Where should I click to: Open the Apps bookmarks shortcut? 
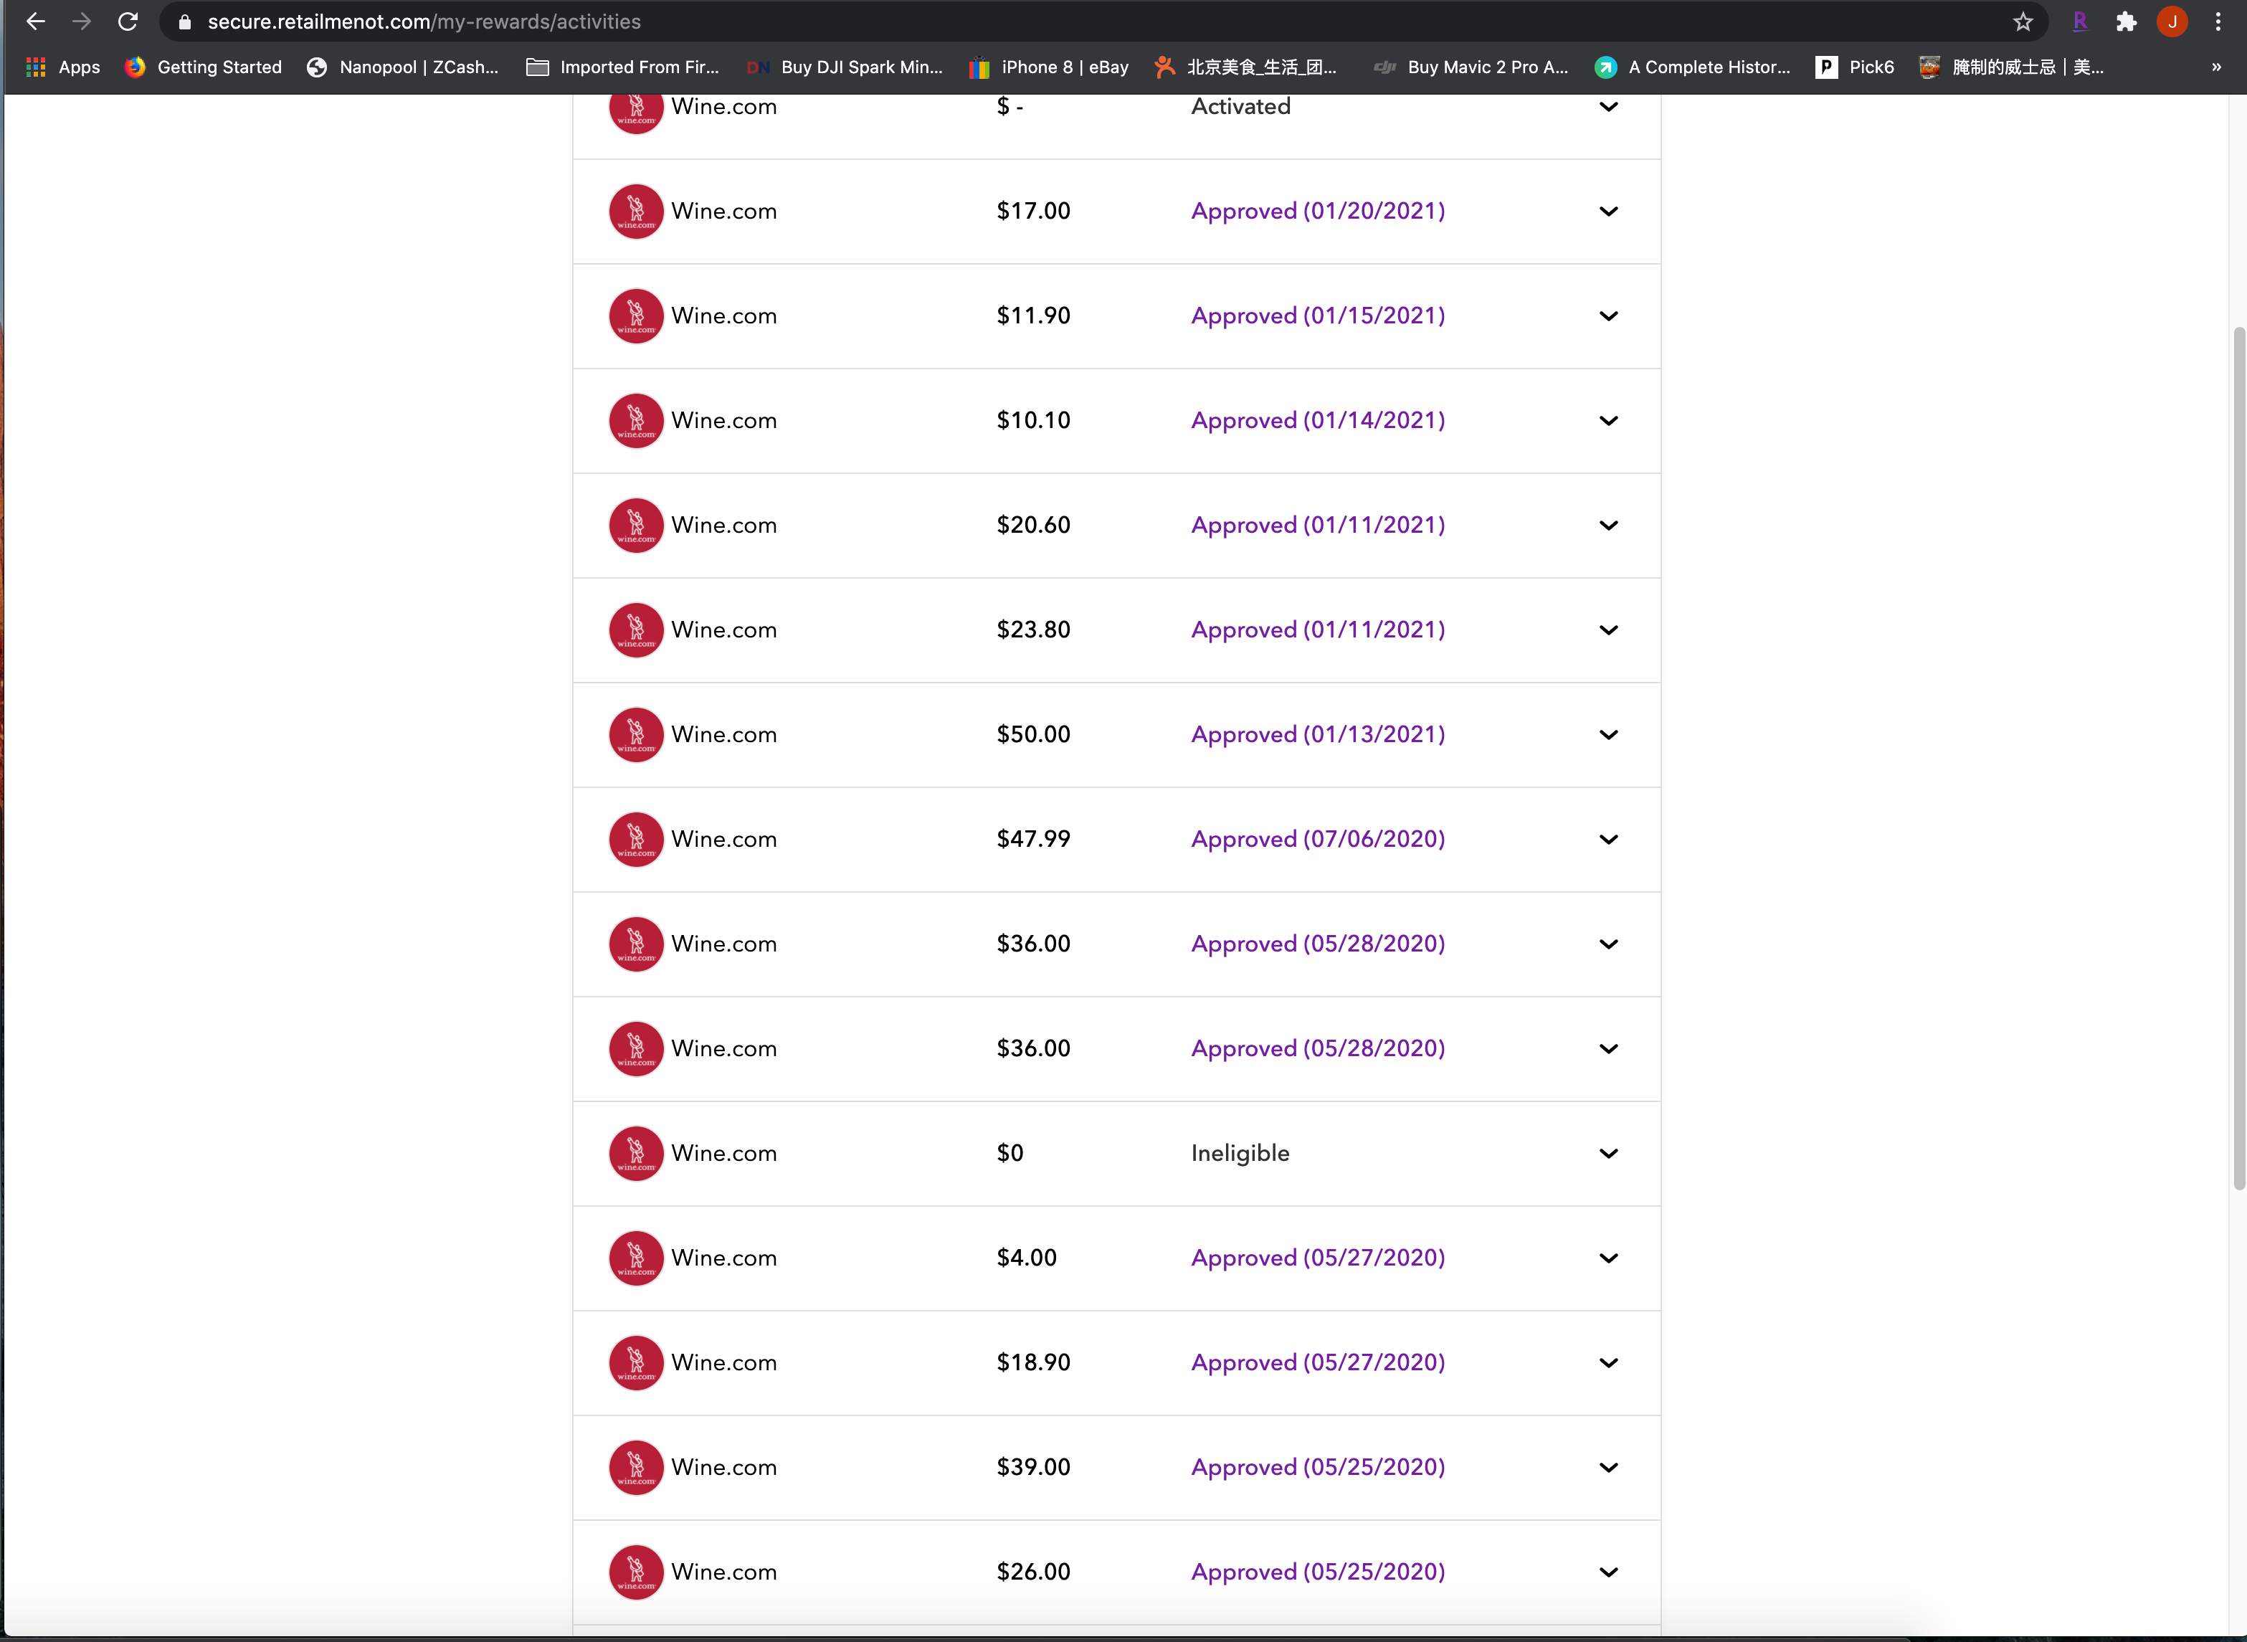click(x=64, y=67)
